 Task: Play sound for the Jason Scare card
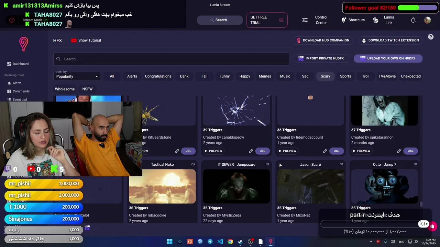click(x=341, y=164)
